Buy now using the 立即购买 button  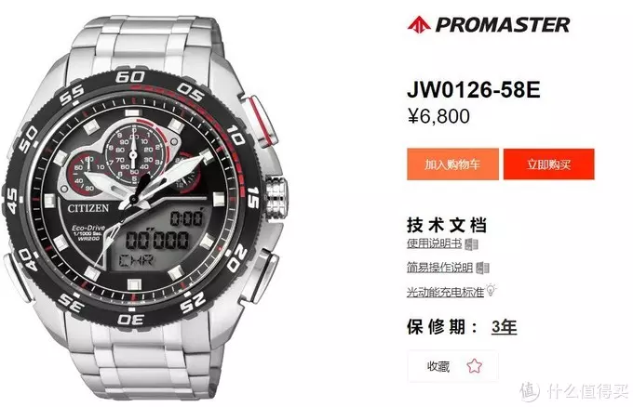point(548,164)
